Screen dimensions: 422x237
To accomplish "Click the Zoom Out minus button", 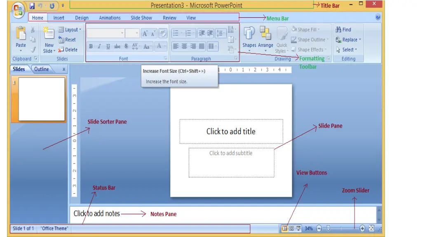I will 319,228.
